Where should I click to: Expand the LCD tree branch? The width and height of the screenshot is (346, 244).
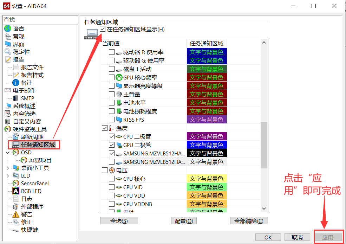click(x=8, y=175)
